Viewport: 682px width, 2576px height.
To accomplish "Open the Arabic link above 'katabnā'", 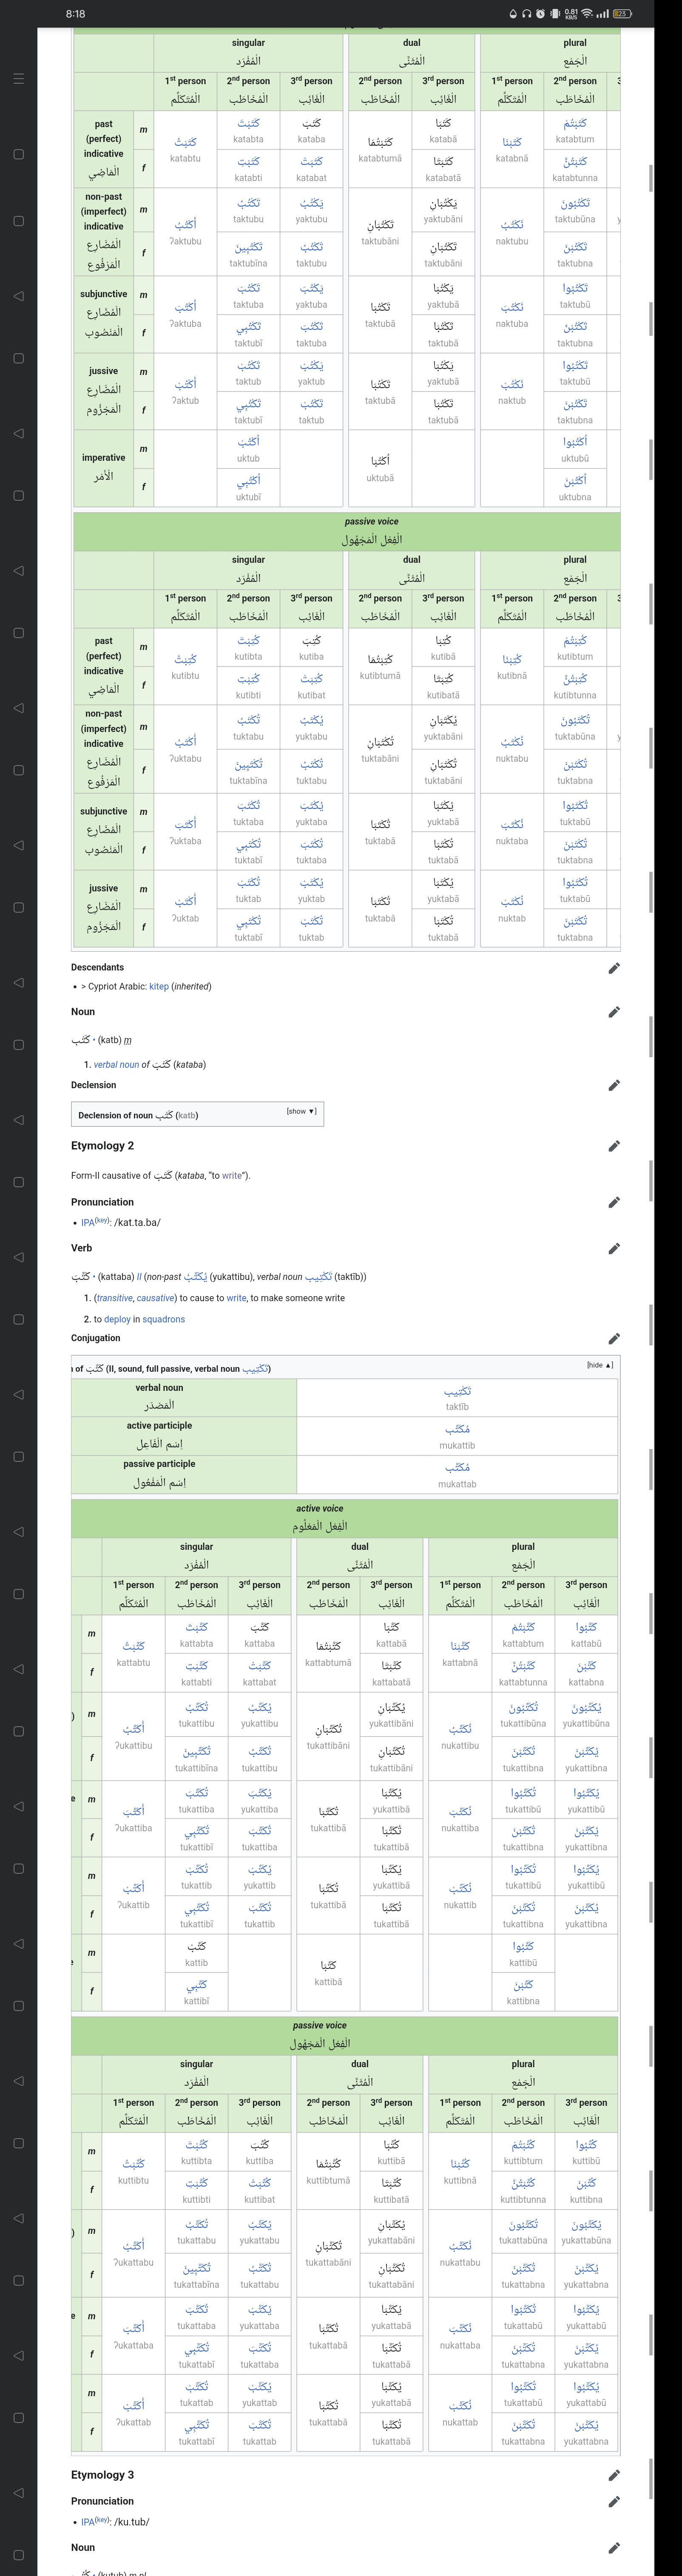I will click(x=512, y=142).
